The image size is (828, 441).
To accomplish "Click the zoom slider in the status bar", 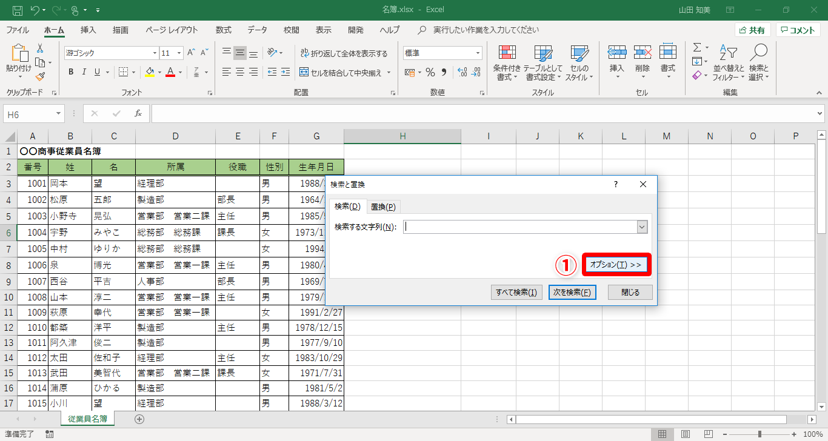I will [x=760, y=434].
